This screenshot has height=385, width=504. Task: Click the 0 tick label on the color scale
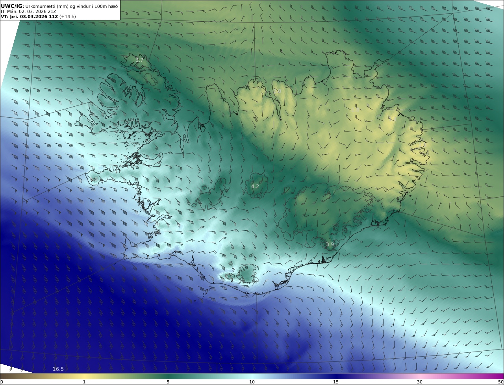click(x=2, y=382)
